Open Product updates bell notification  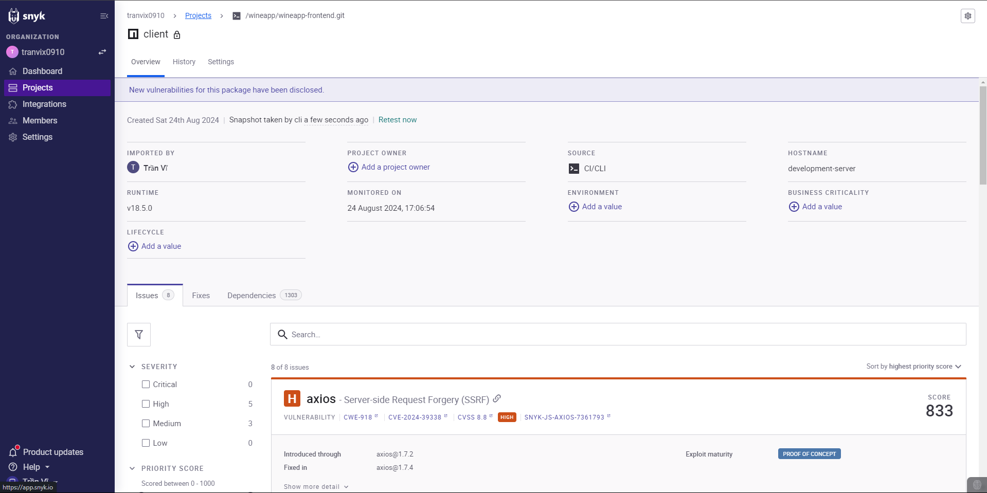(13, 452)
